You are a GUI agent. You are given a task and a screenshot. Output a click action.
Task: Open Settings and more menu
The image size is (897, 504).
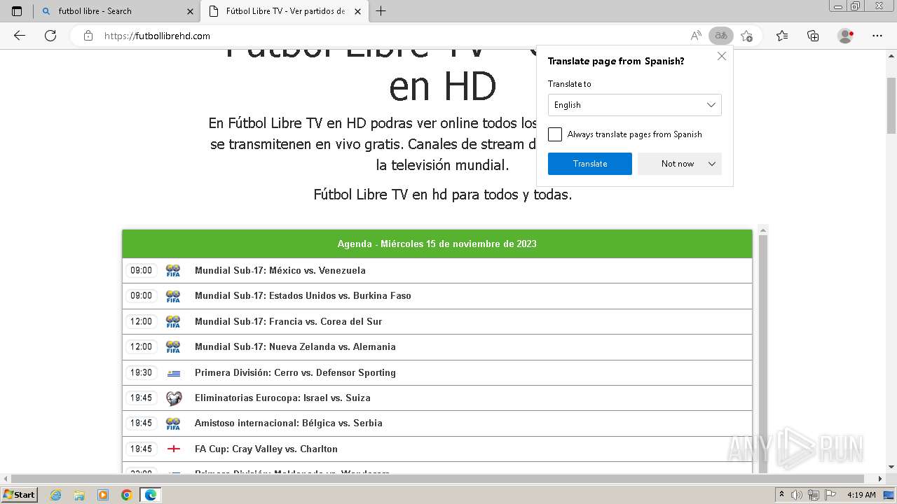(x=877, y=36)
